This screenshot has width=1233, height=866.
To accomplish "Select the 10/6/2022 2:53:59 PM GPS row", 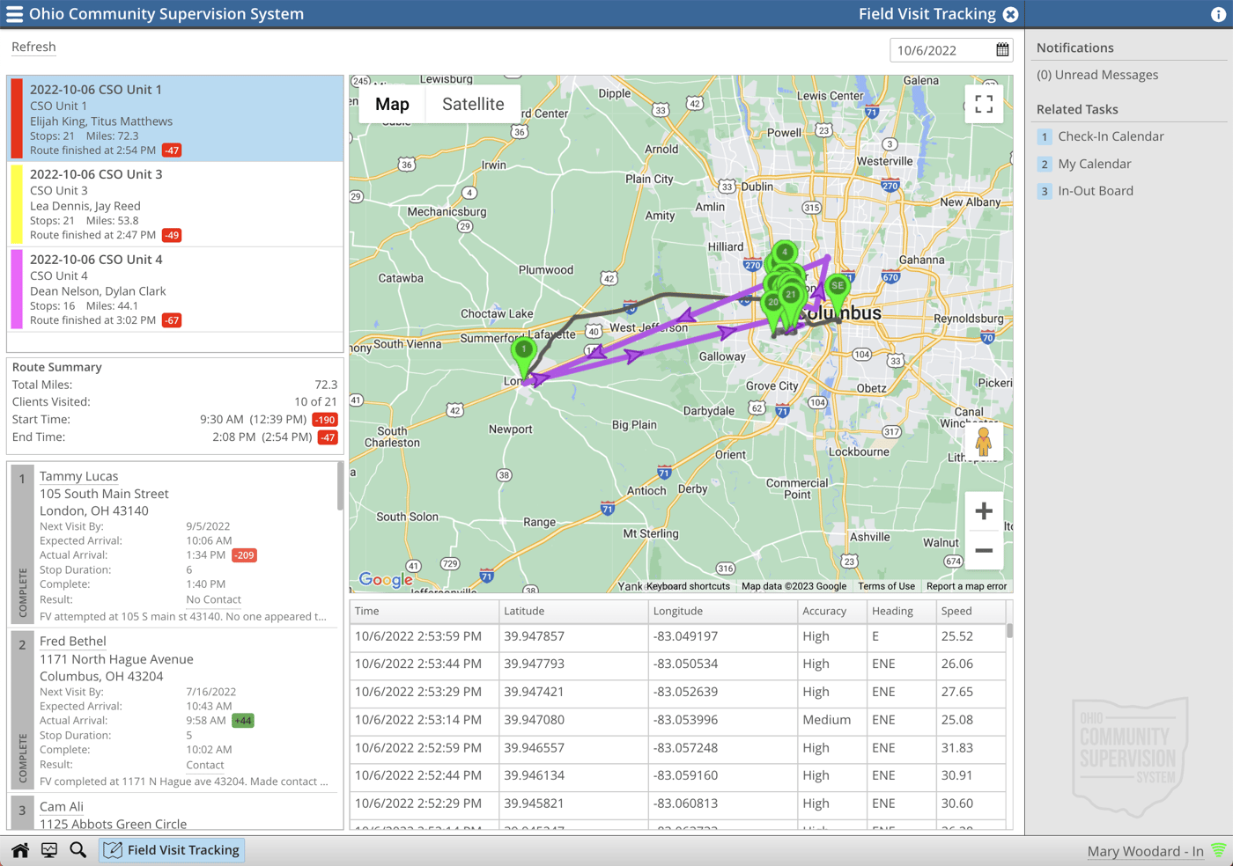I will (x=678, y=636).
